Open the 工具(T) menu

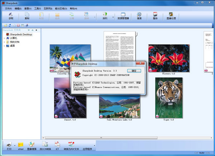tap(38, 9)
